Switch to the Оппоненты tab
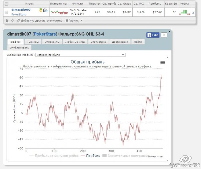201x169 pixels. click(x=52, y=42)
